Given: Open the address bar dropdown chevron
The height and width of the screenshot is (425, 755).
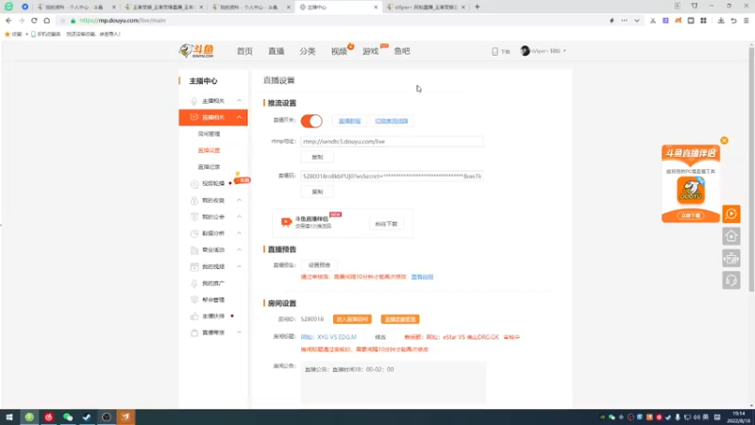Looking at the screenshot, I should (636, 20).
